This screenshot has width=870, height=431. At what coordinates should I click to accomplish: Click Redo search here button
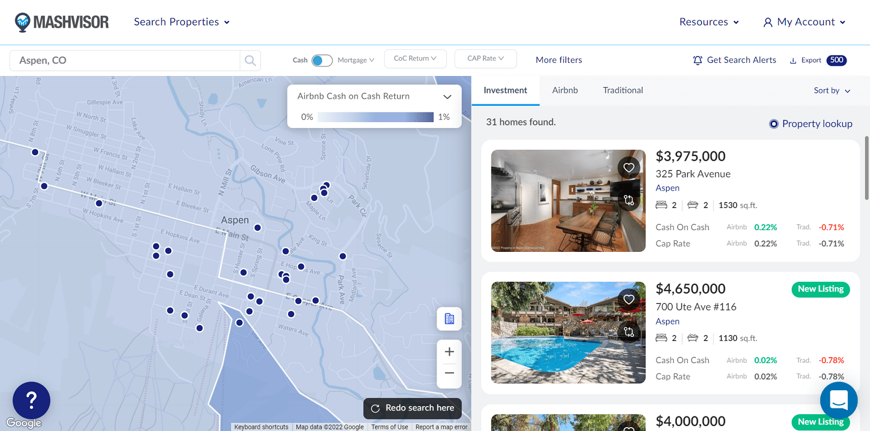click(x=412, y=408)
